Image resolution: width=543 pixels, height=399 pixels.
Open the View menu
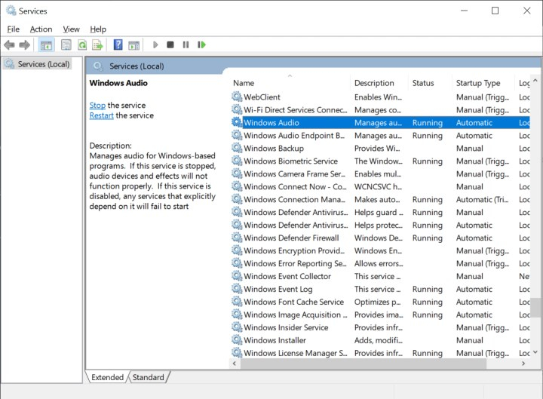coord(72,29)
